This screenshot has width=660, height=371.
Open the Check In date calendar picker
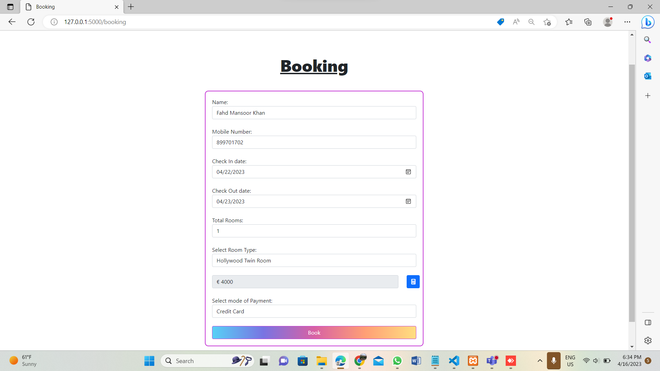(408, 172)
